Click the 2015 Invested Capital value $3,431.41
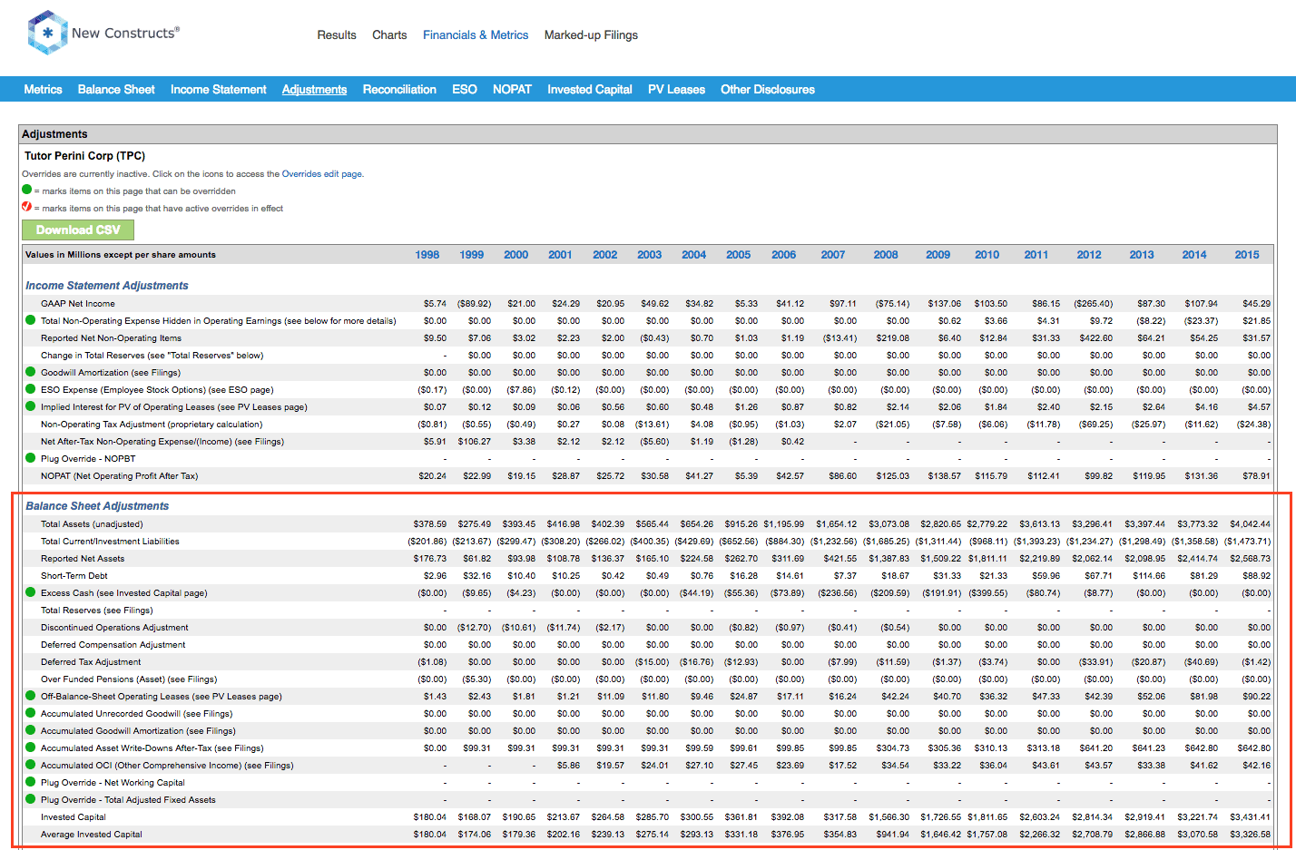1296x850 pixels. [1251, 817]
